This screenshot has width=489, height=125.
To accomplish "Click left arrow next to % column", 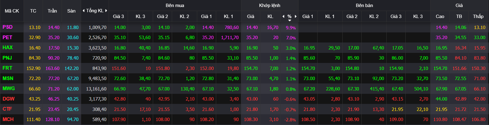I will 283,17.
